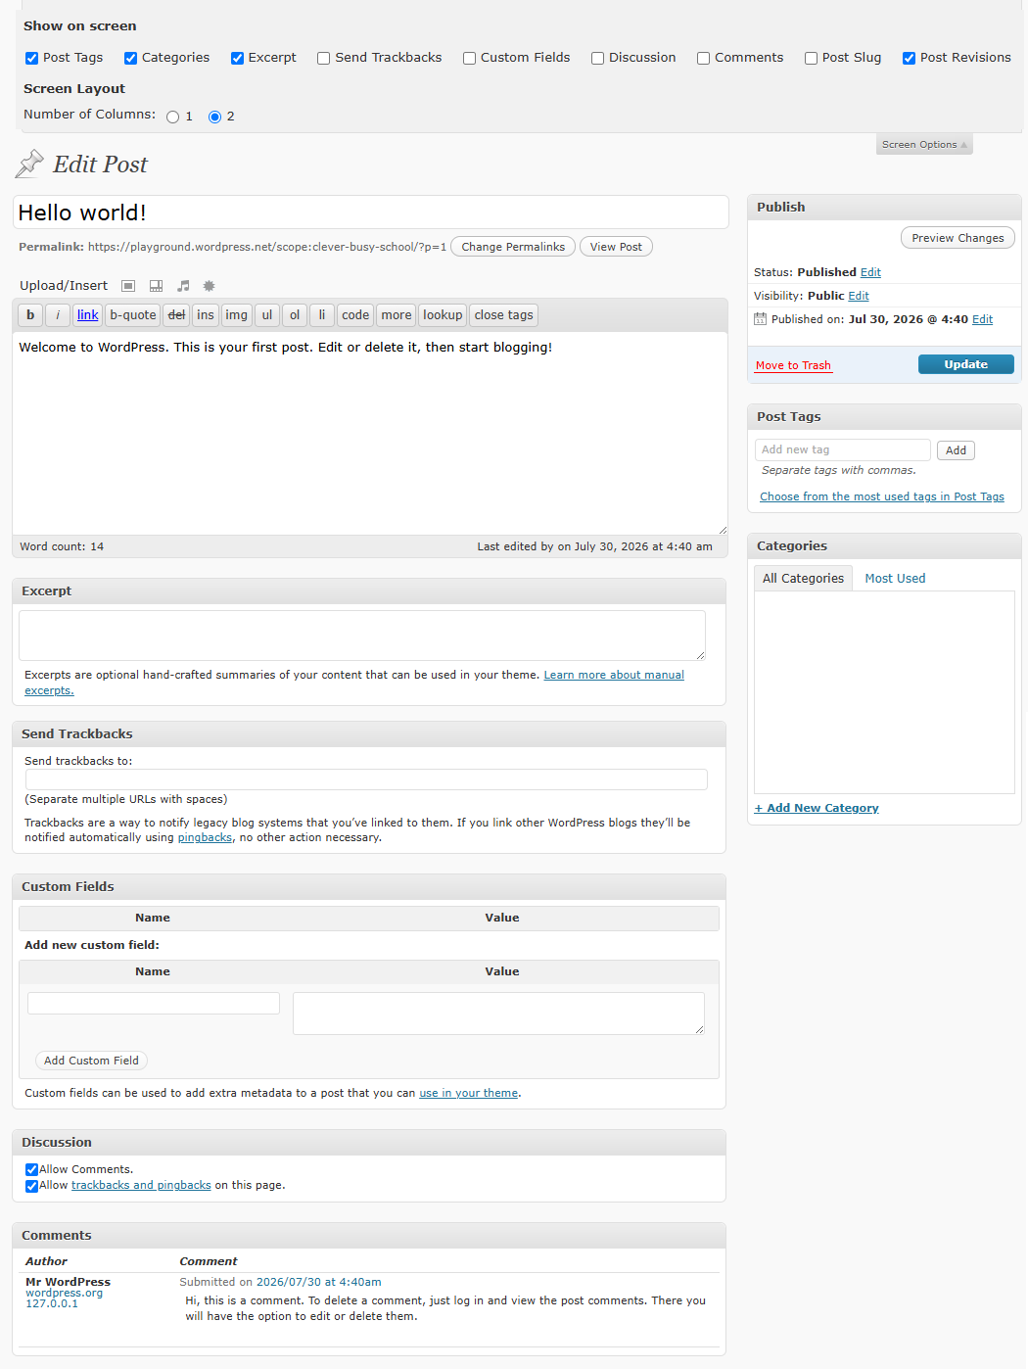Apply italic with the i button
Screen dimensions: 1028x1369
(x=58, y=315)
